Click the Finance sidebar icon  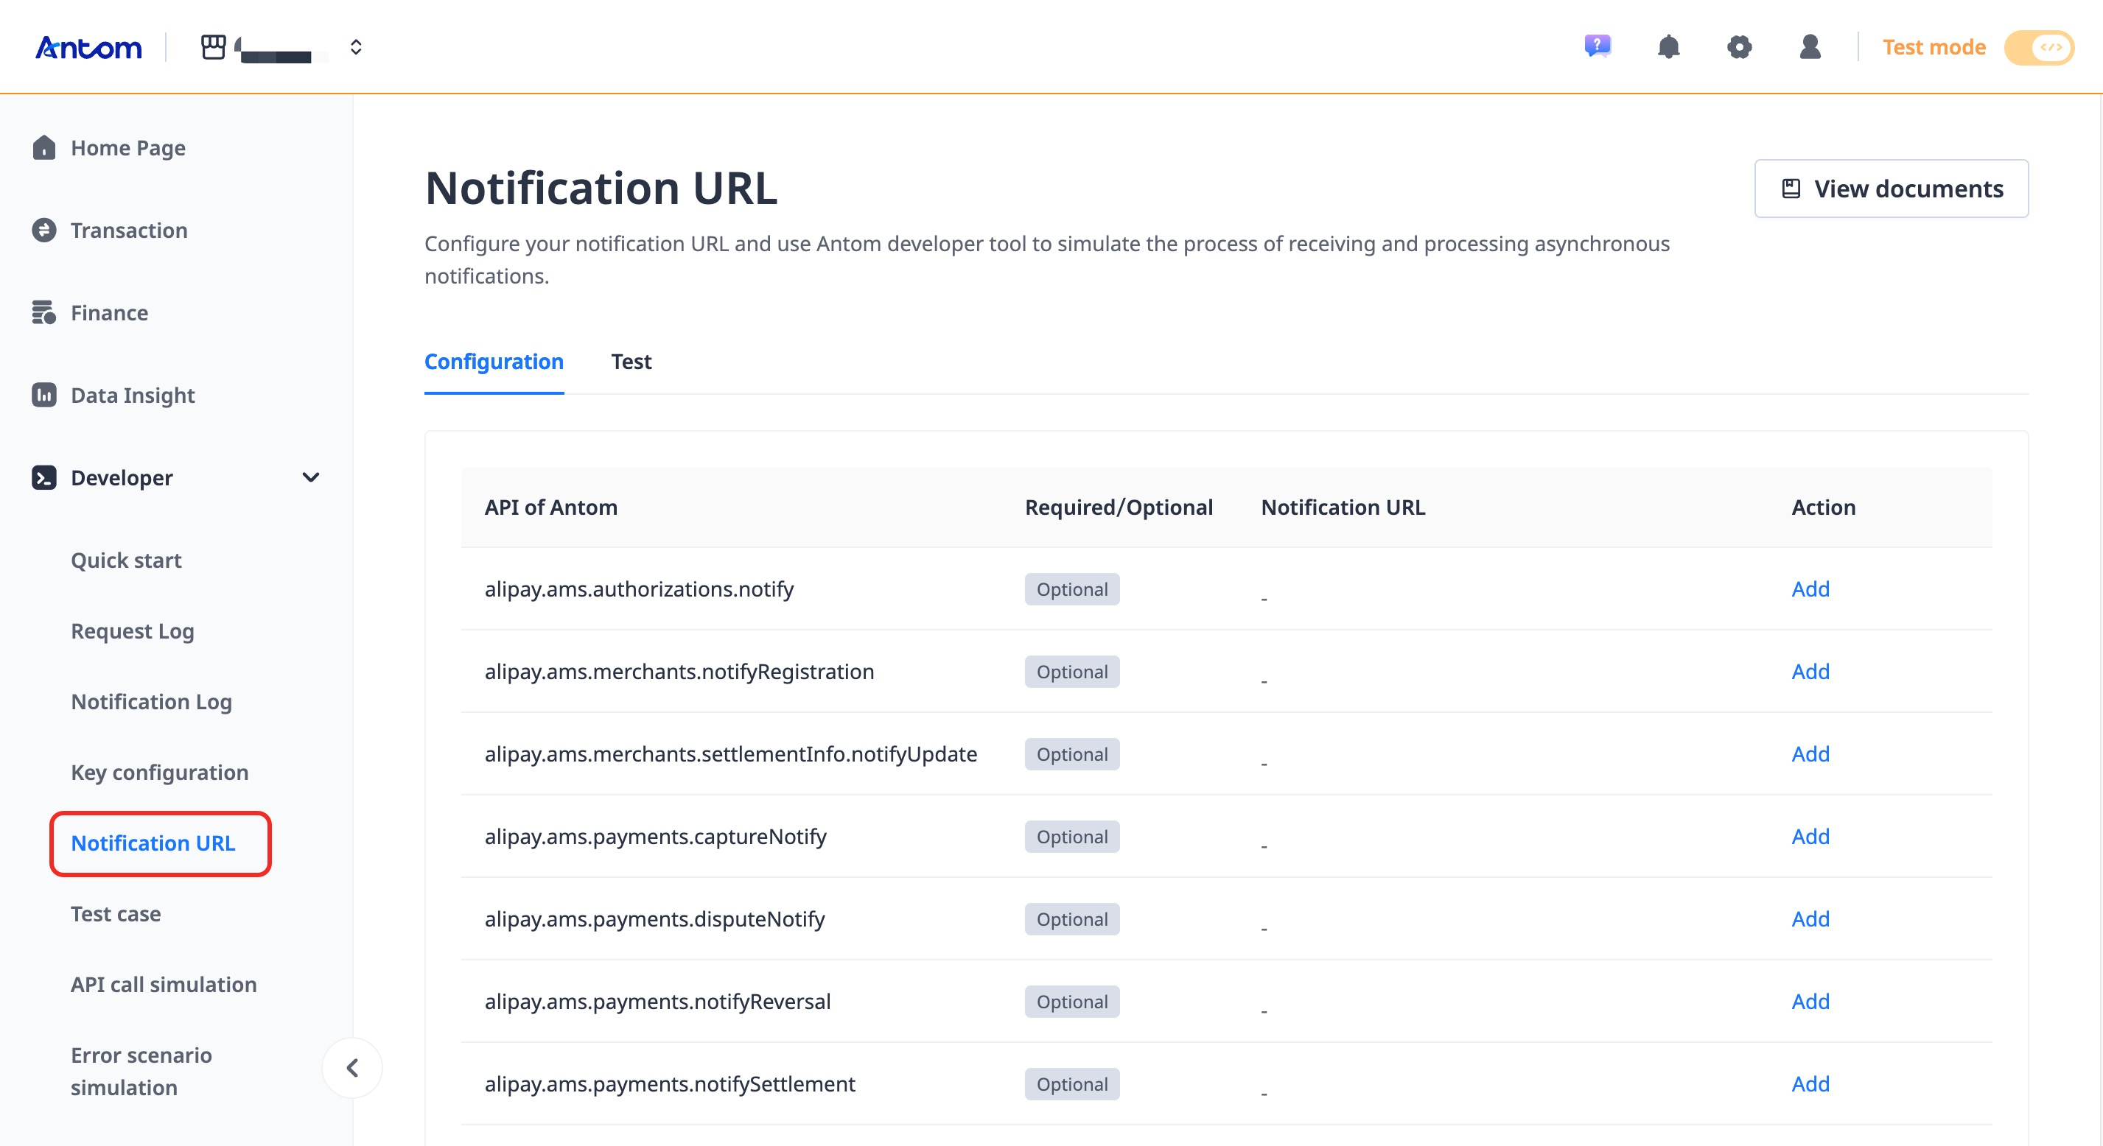(44, 312)
